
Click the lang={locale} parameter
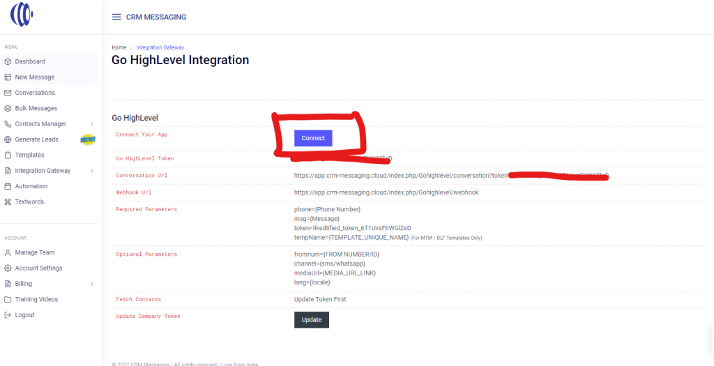click(x=312, y=283)
